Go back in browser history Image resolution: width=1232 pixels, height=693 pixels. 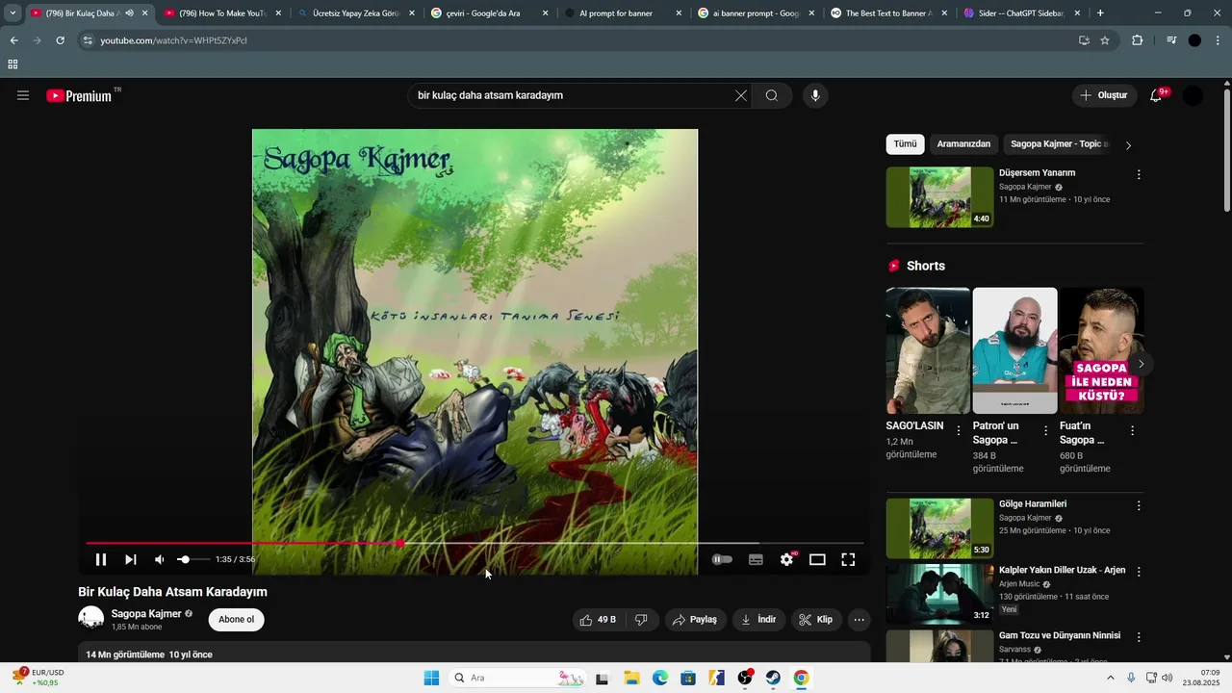click(x=13, y=40)
